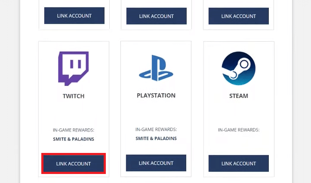Click Smite & Paladins under PlayStation
Screen dimensions: 311x183
pyautogui.click(x=156, y=138)
